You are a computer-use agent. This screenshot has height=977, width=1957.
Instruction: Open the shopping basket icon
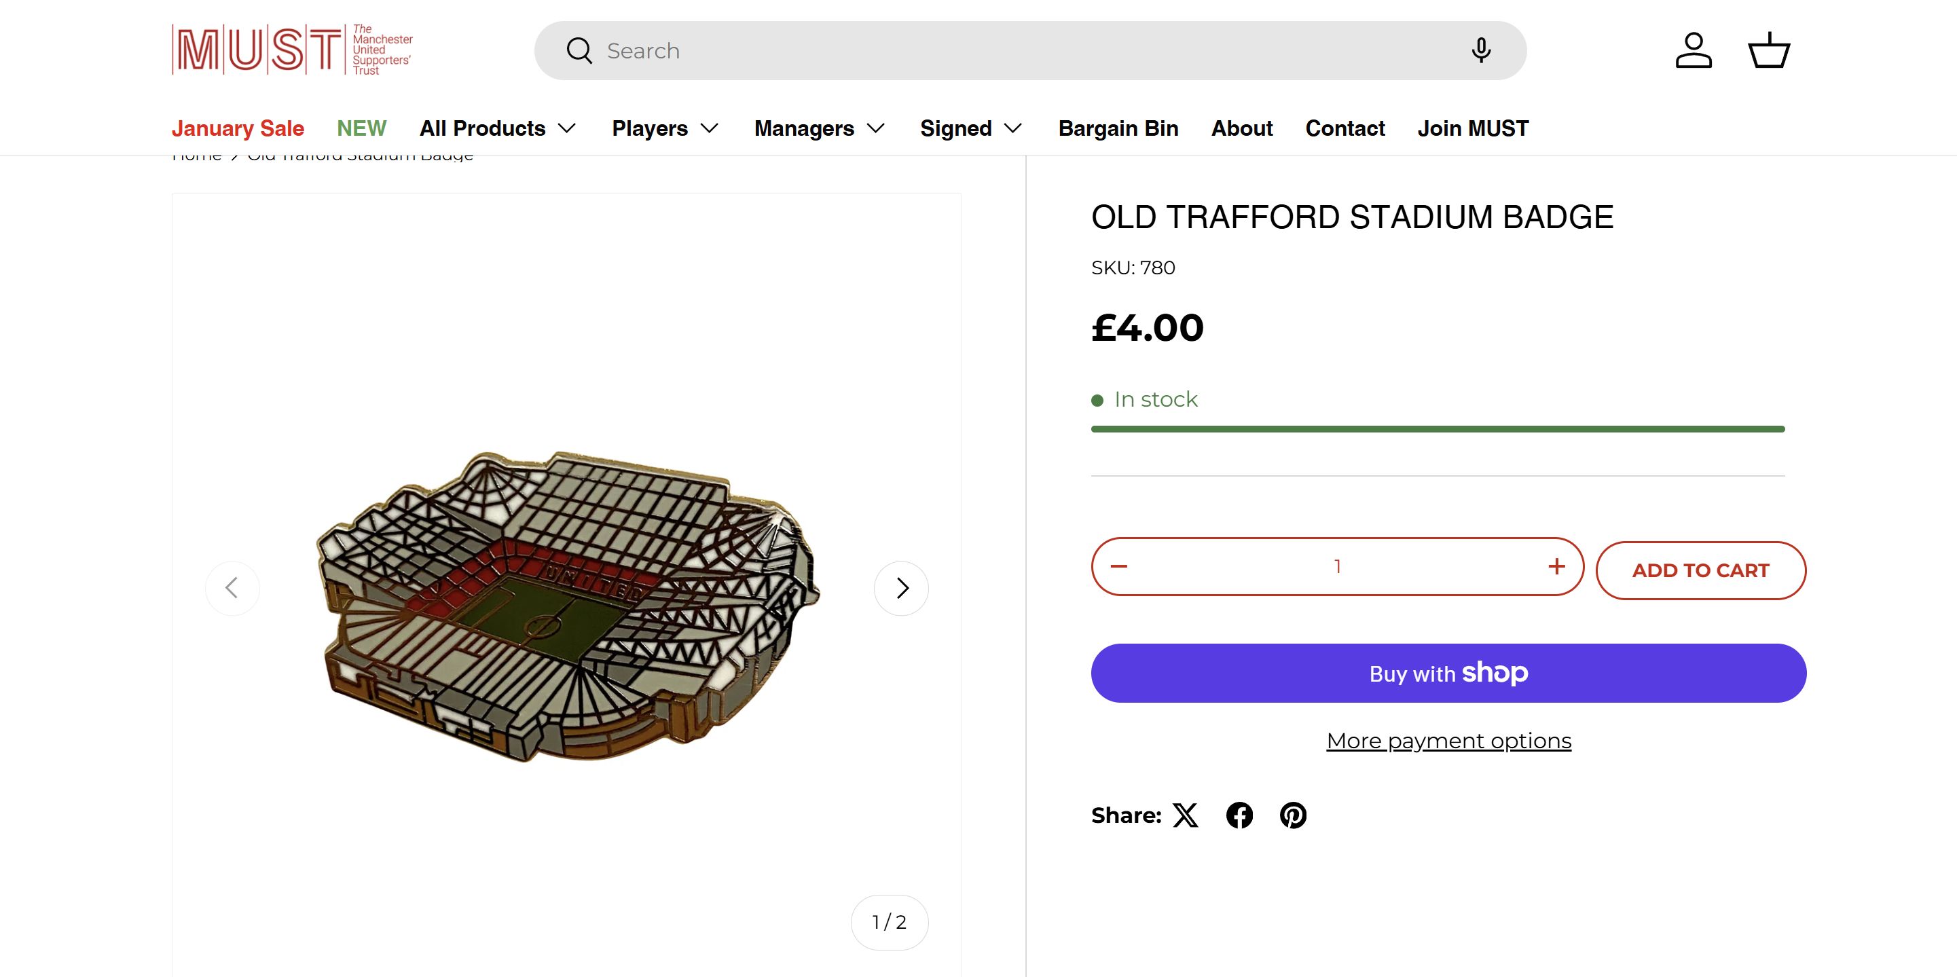(1769, 50)
